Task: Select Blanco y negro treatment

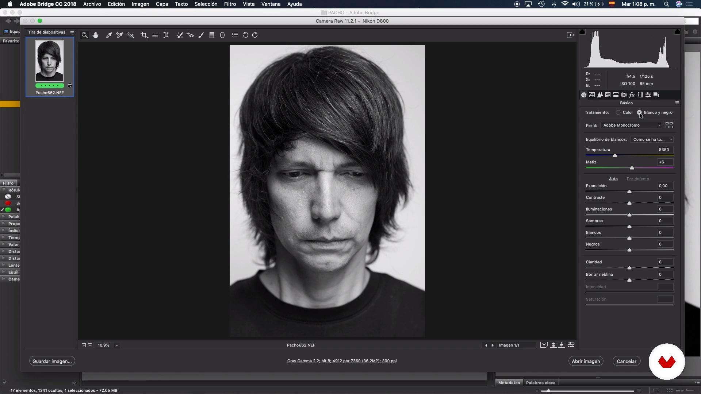Action: click(640, 112)
